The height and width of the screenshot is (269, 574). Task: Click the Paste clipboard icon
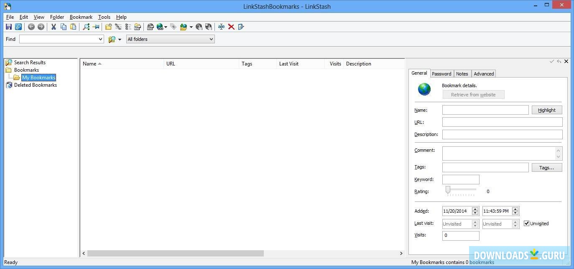(73, 27)
